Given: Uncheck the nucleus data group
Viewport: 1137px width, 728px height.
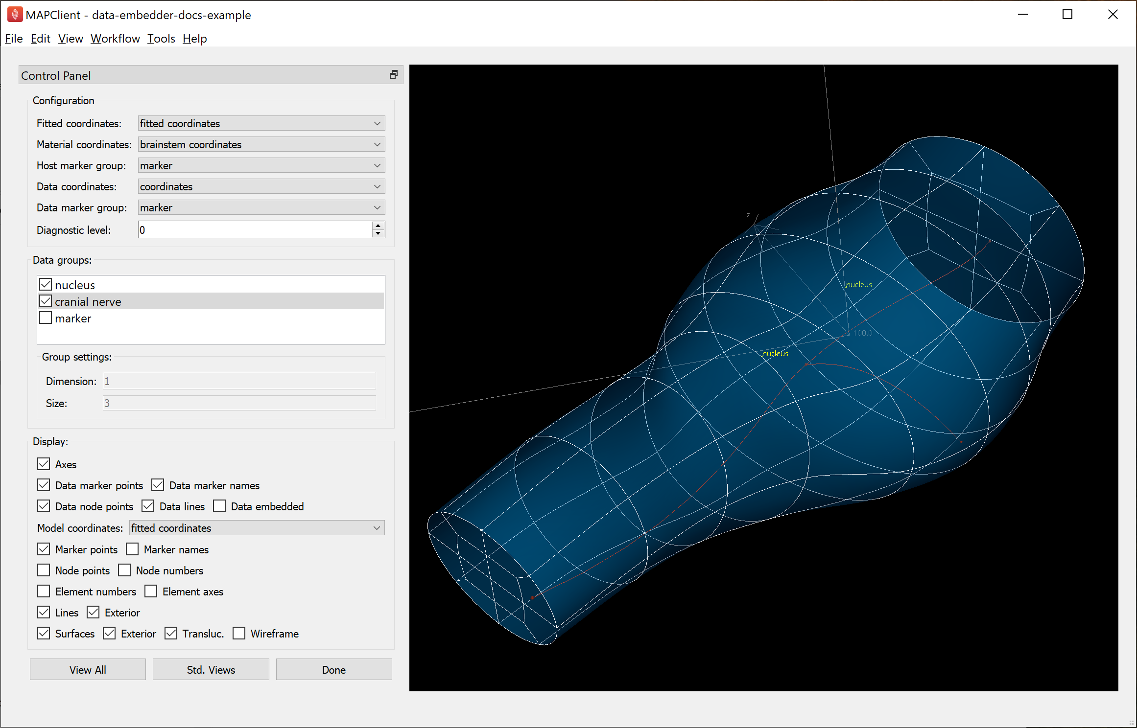Looking at the screenshot, I should point(46,285).
